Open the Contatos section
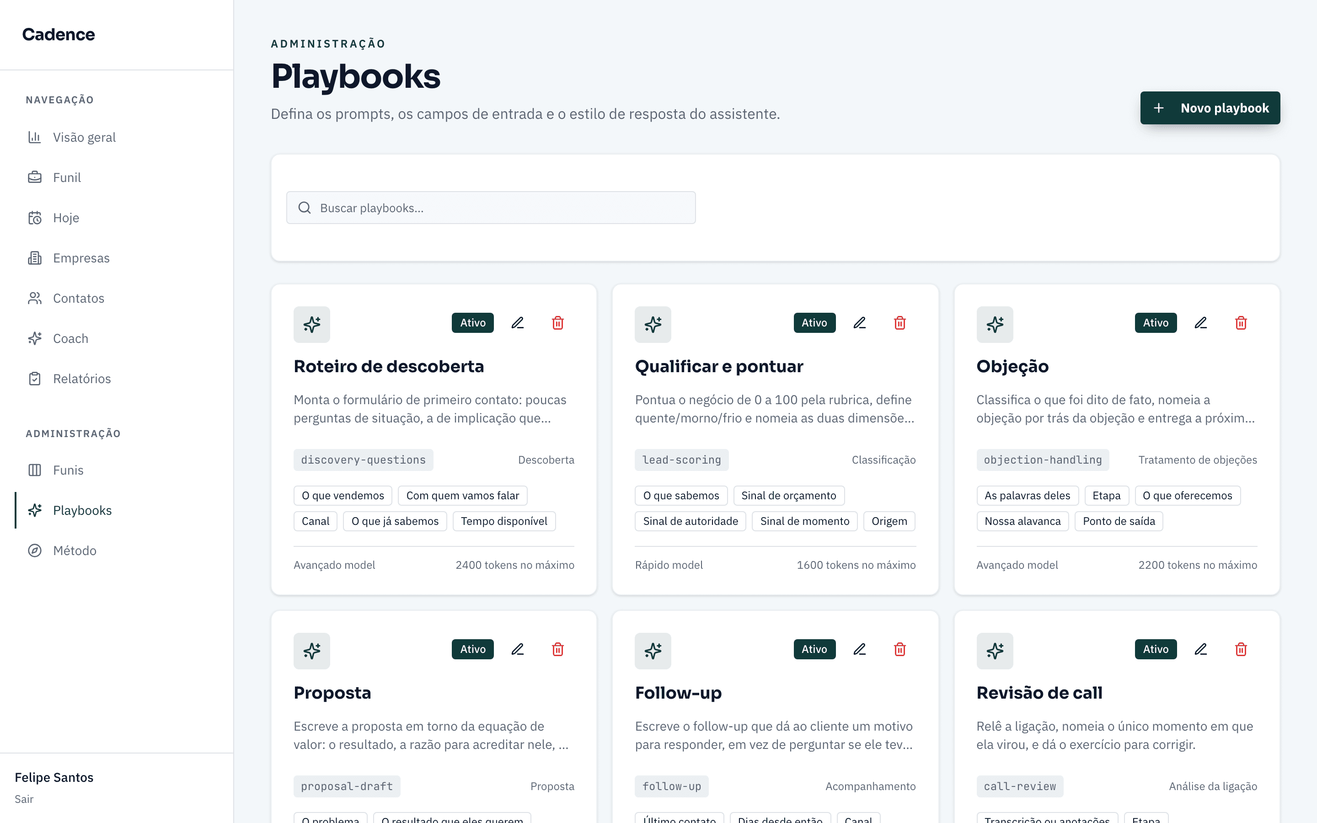Image resolution: width=1317 pixels, height=823 pixels. coord(117,298)
